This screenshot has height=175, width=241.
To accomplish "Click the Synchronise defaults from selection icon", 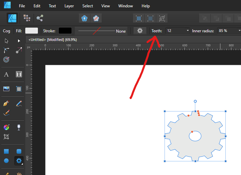I will tap(84, 18).
